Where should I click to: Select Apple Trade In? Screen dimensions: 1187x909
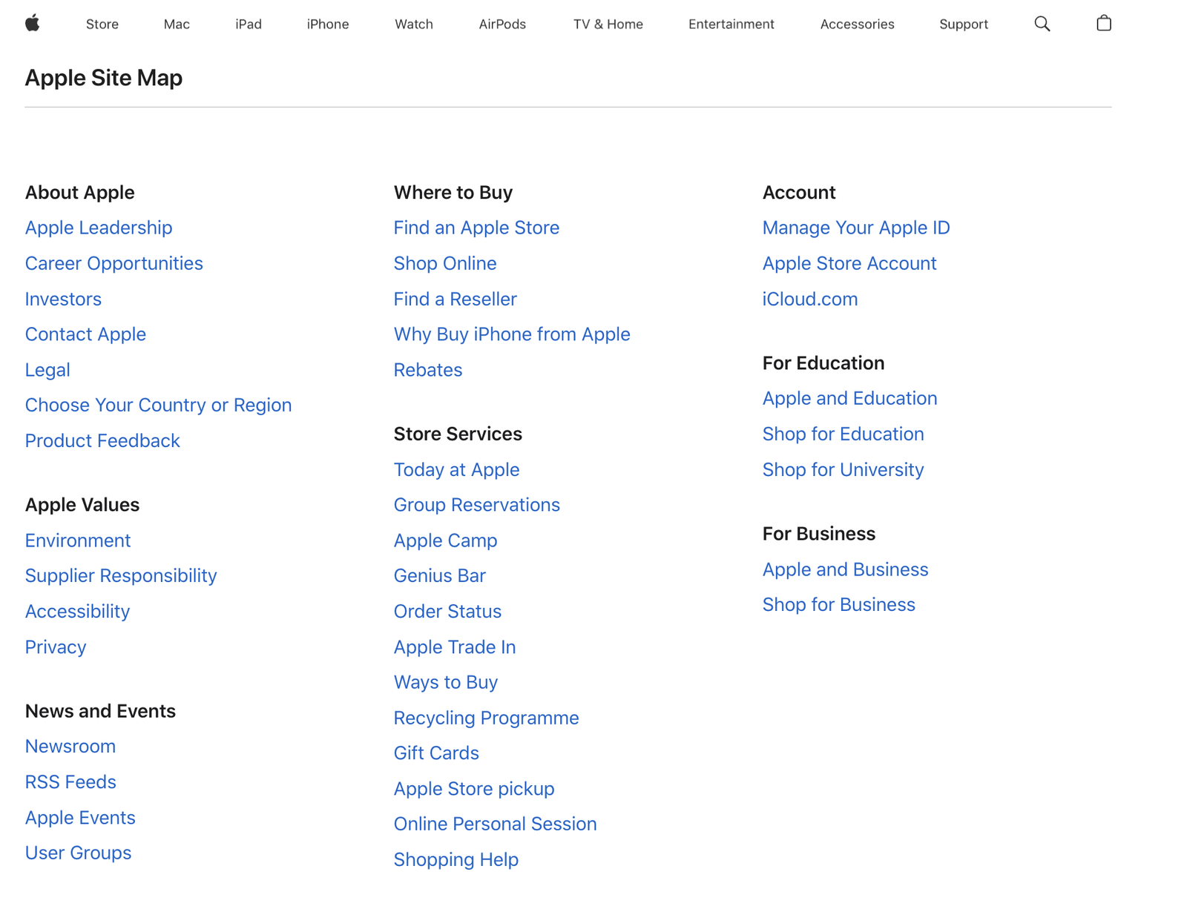point(454,647)
